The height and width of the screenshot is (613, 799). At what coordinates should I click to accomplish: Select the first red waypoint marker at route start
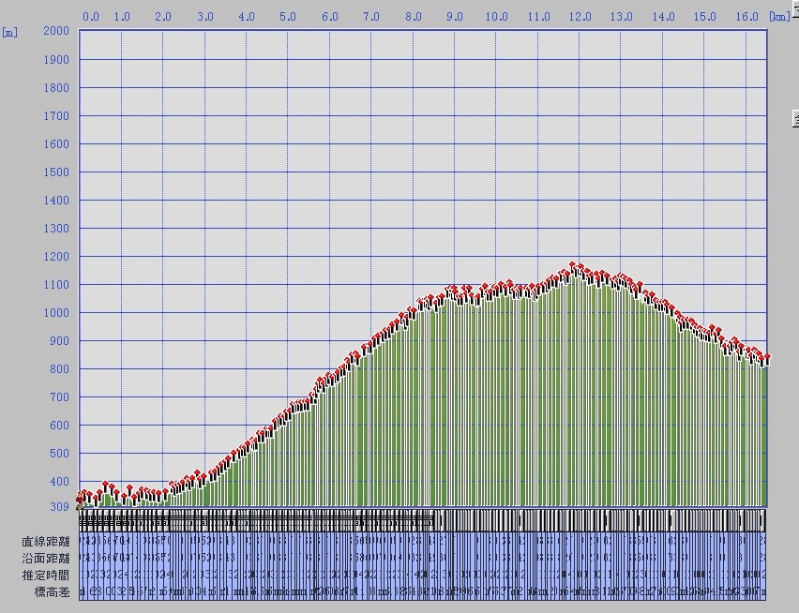point(80,500)
